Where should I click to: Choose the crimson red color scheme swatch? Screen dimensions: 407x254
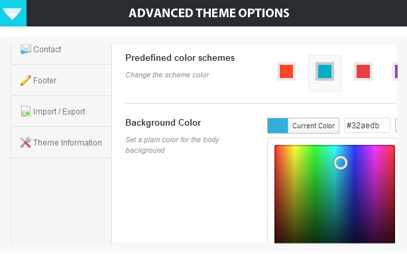click(x=363, y=71)
